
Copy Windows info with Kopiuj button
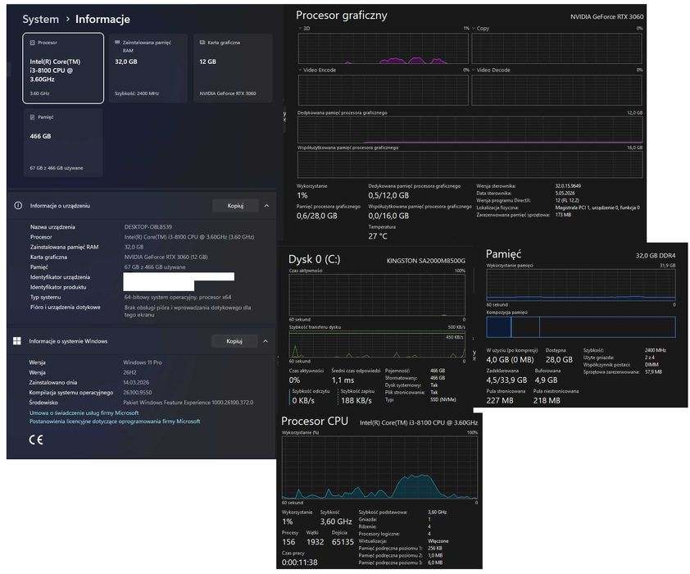[x=234, y=341]
